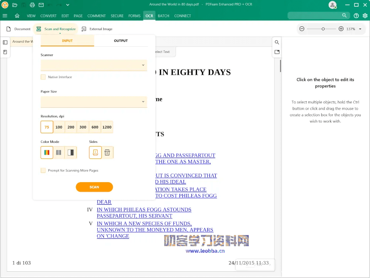Open the search magnifier in right sidebar
The image size is (370, 278).
pyautogui.click(x=277, y=42)
